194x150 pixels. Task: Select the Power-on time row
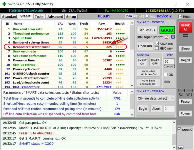coord(66,60)
